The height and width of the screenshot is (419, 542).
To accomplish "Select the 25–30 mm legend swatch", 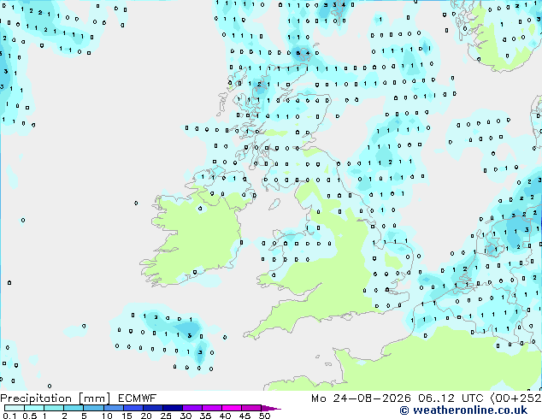I will coord(172,408).
